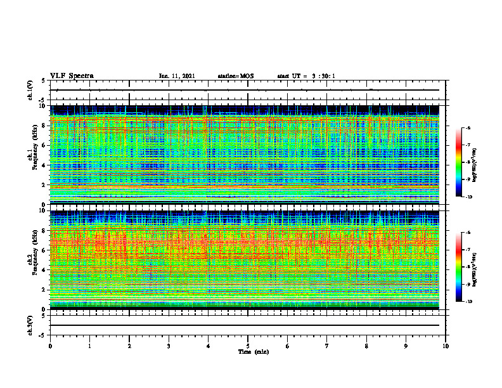Click inside the ch.2 spectrogram panel
Viewport: 502px width, 388px height.
pyautogui.click(x=245, y=260)
